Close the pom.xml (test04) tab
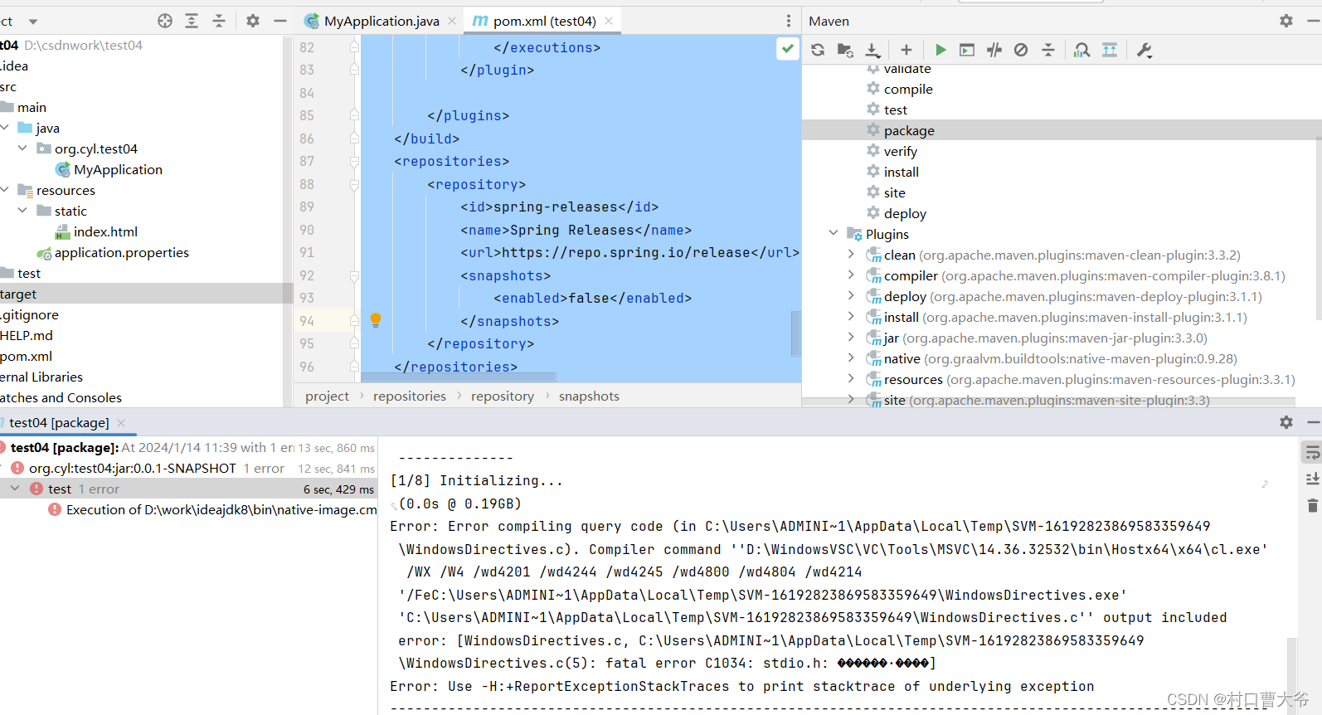 (x=609, y=21)
